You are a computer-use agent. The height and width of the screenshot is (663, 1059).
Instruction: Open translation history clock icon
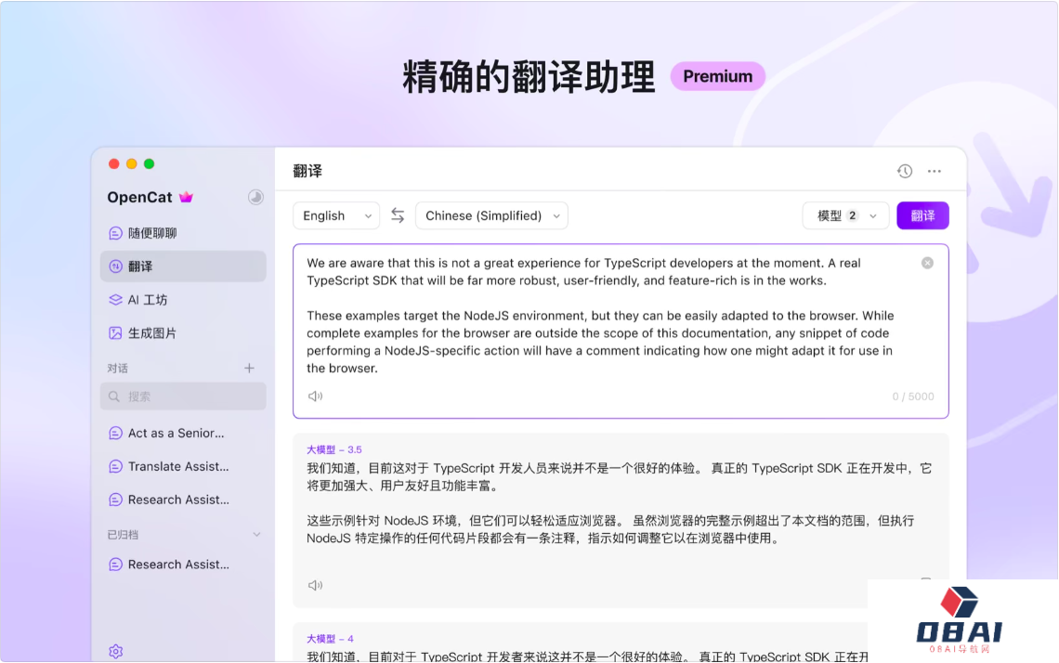point(905,172)
